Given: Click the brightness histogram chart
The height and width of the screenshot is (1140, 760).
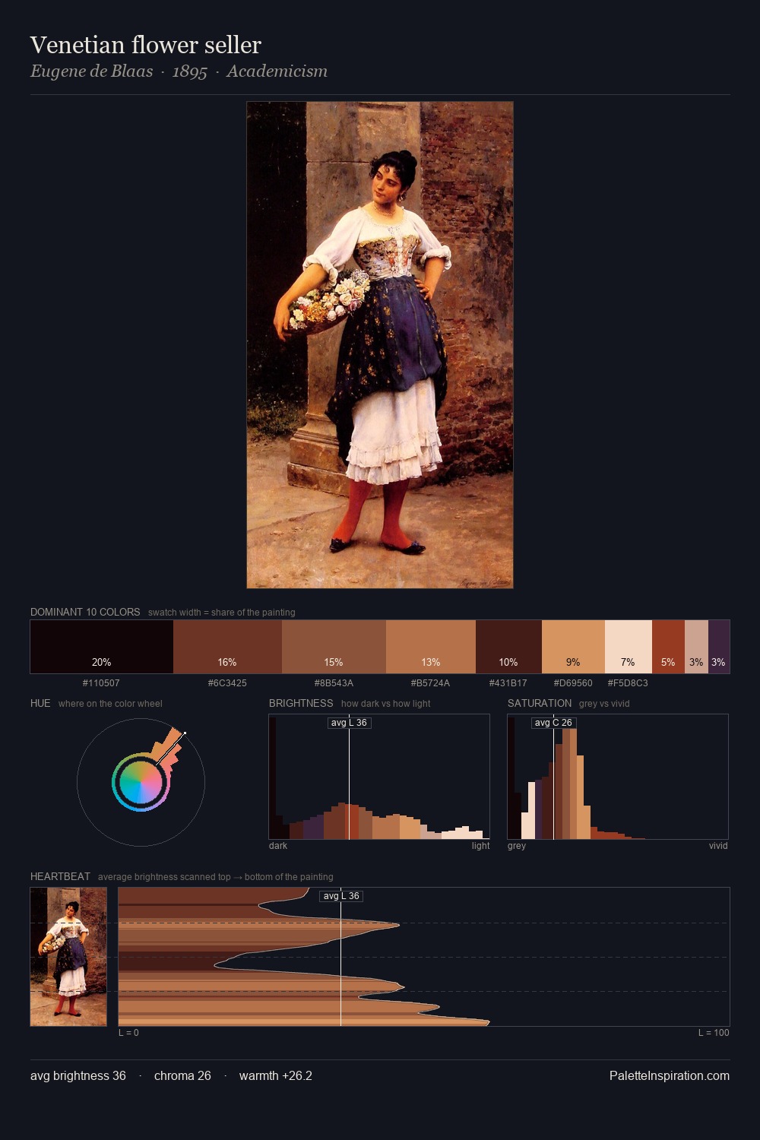Looking at the screenshot, I should (379, 777).
